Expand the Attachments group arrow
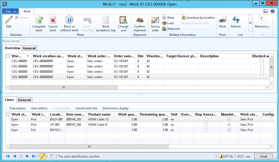Viewport: 279px width, 162px height. point(262,35)
